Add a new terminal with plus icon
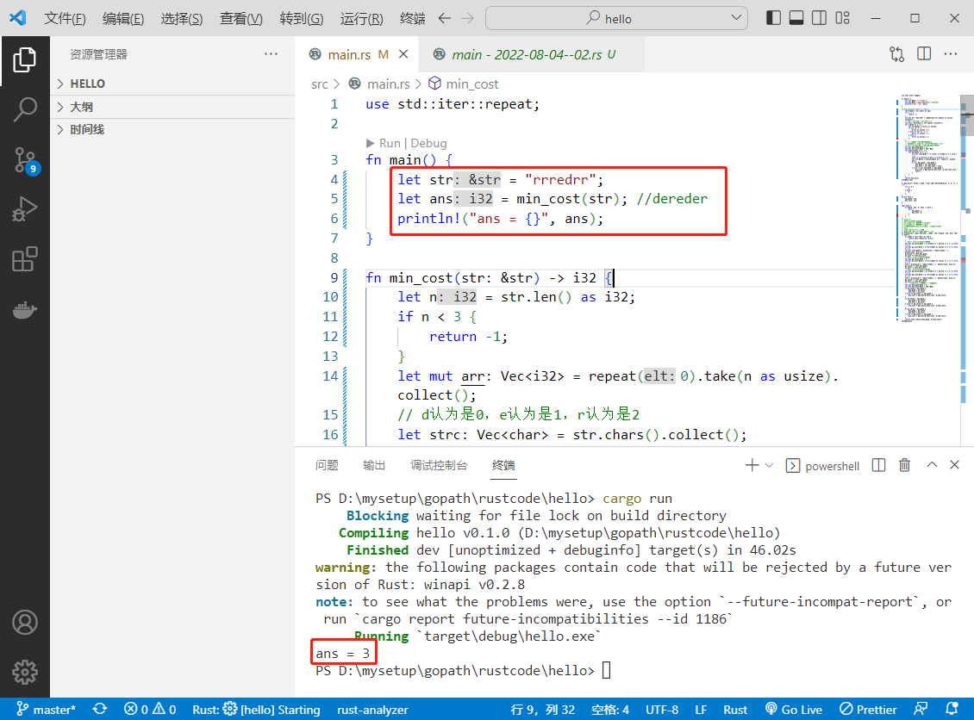Image resolution: width=974 pixels, height=720 pixels. (x=752, y=466)
